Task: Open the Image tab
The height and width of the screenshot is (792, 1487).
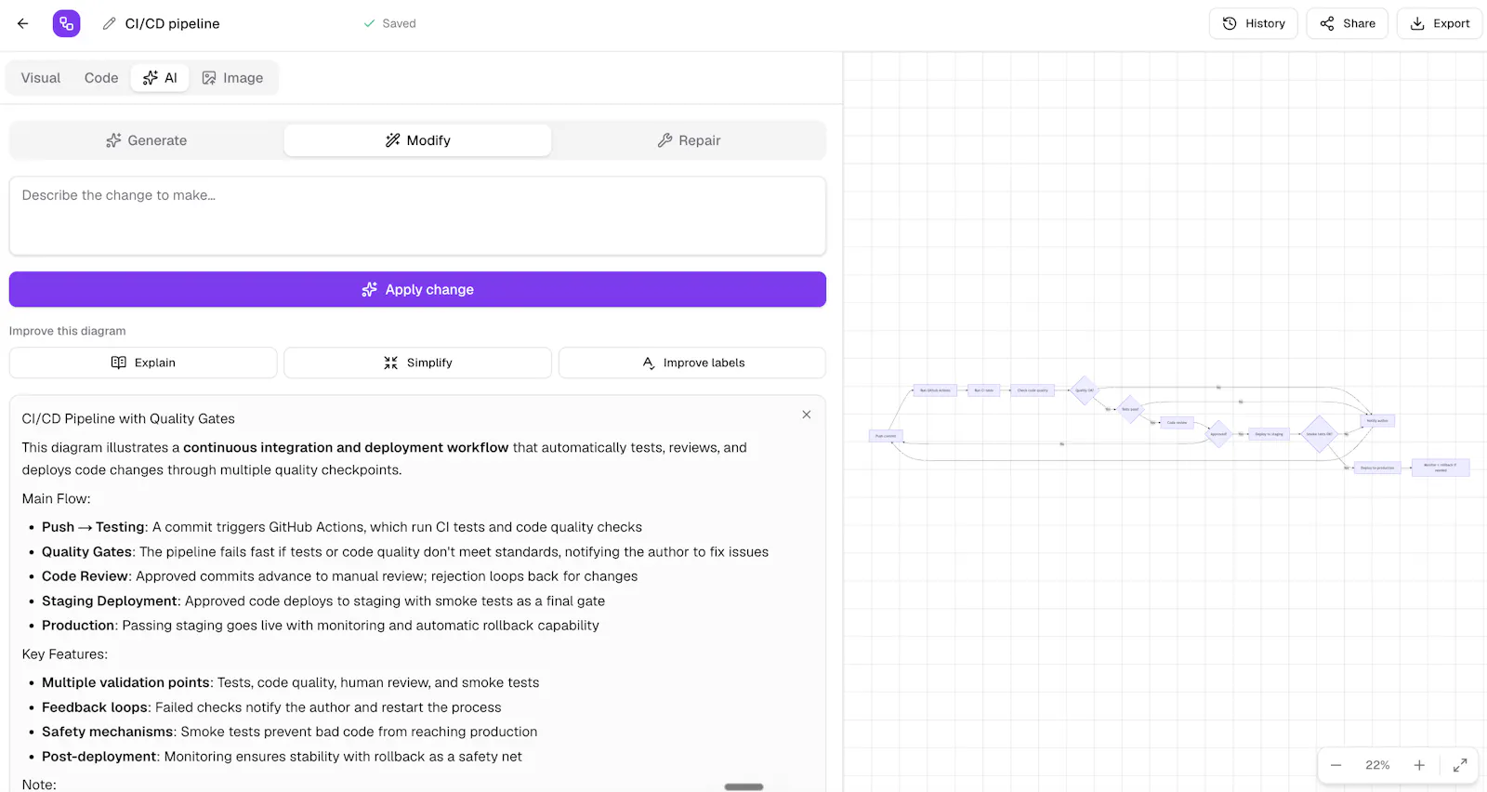Action: click(233, 78)
